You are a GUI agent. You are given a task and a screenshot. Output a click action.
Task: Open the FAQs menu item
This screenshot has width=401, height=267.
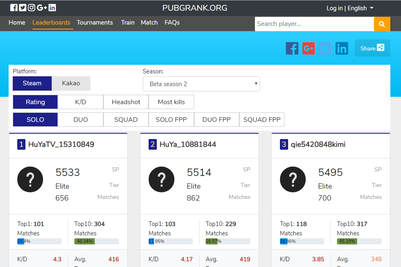coord(172,23)
